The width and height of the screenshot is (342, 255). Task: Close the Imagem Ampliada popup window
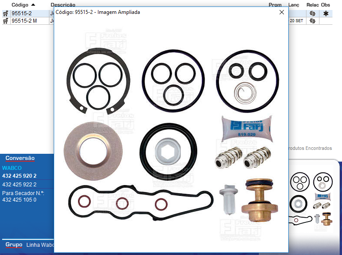(281, 13)
